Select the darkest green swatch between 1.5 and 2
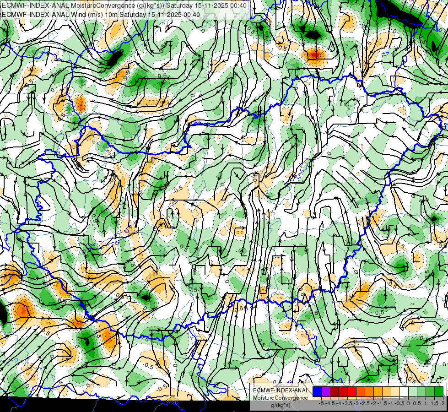The width and height of the screenshot is (448, 412). tap(439, 392)
